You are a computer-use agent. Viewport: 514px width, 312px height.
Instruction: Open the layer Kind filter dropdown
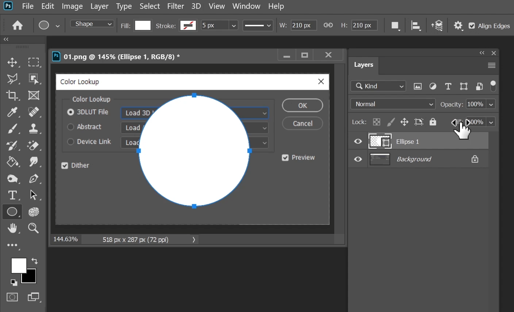point(378,86)
